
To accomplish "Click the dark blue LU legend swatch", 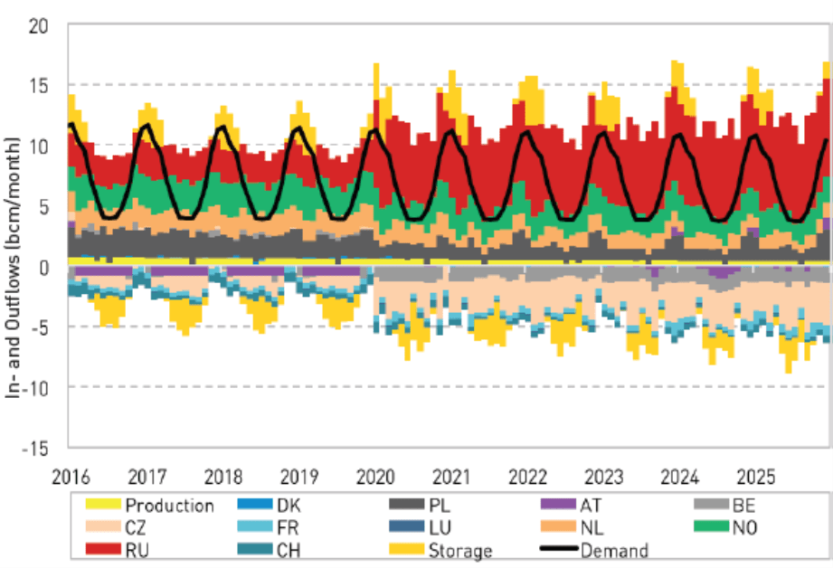I will (x=407, y=526).
